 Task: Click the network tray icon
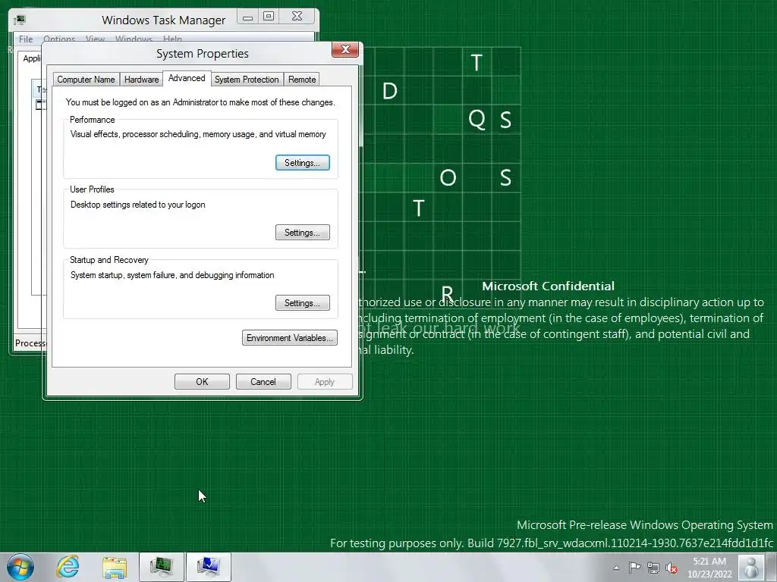tap(653, 568)
